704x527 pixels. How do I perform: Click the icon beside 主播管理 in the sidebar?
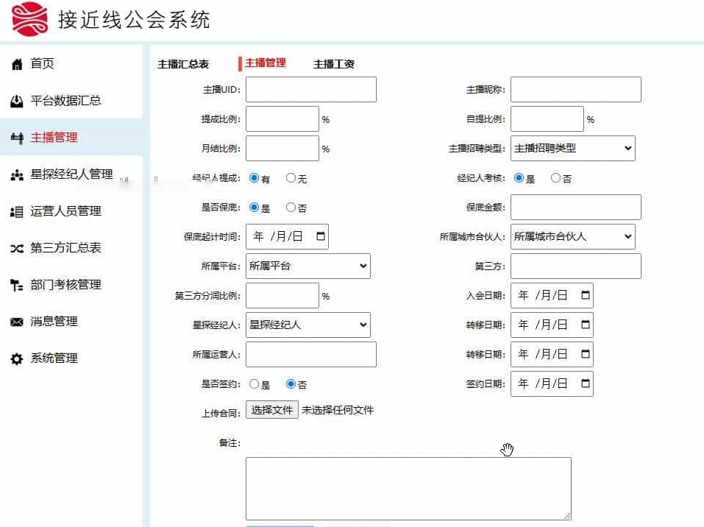pyautogui.click(x=17, y=138)
